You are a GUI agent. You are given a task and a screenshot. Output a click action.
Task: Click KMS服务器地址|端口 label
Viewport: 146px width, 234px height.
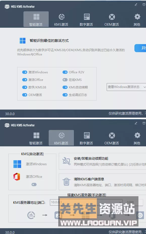29,203
